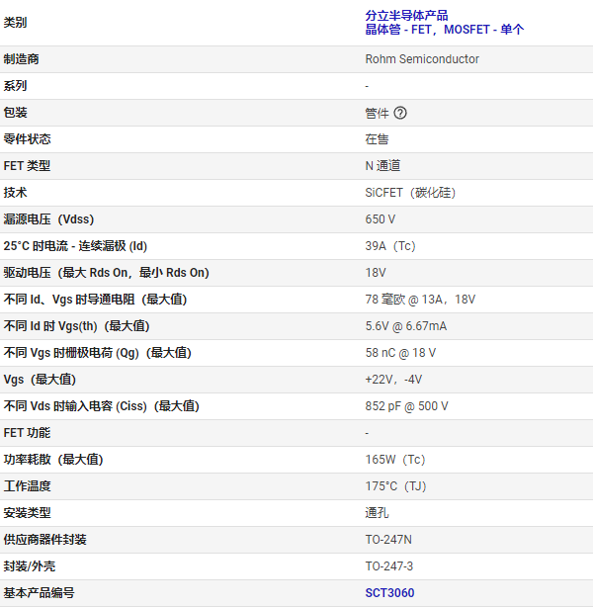This screenshot has height=607, width=593.
Task: Select the SiCFET（碳化硅）technology value
Action: (x=410, y=193)
